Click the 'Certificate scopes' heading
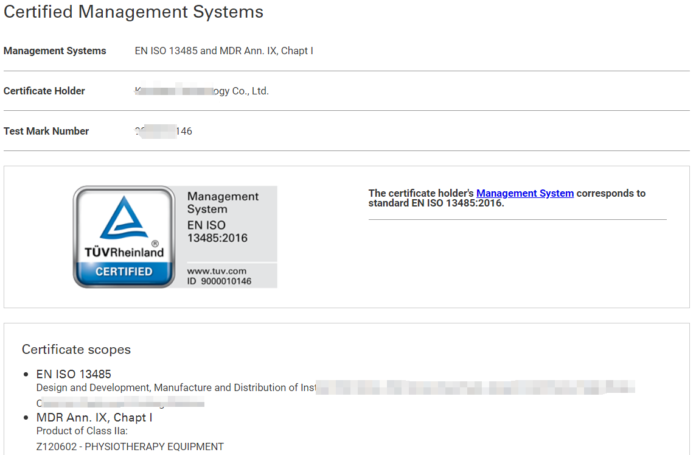This screenshot has width=696, height=455. coord(76,350)
